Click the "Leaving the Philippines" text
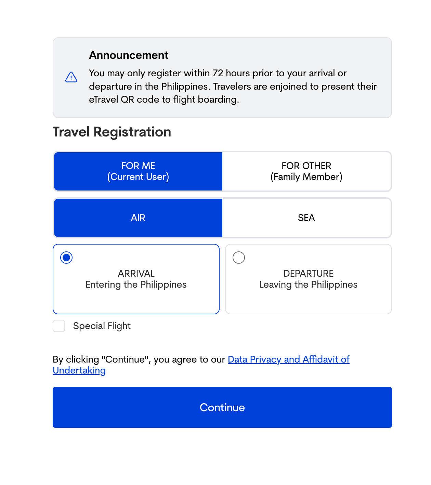The image size is (431, 485). (309, 285)
